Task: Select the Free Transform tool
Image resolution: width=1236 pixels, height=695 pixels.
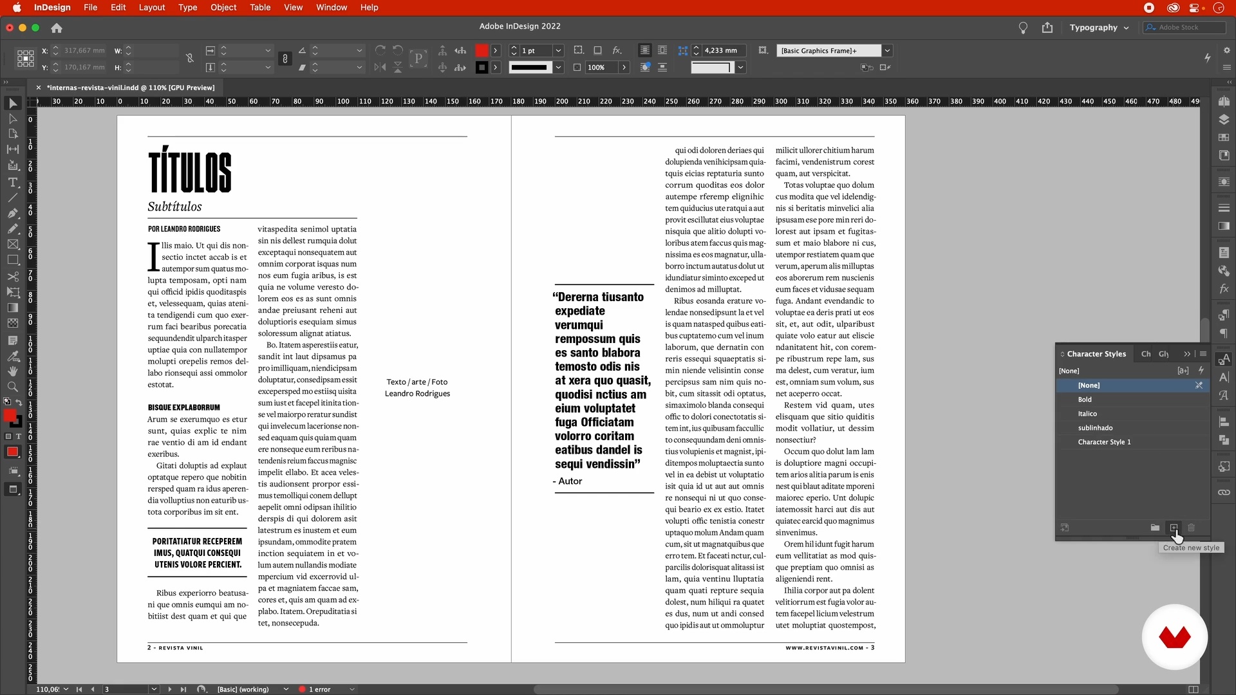Action: pos(13,292)
